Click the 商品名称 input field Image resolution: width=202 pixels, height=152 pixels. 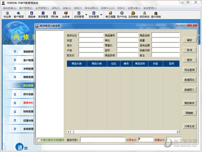[x=166, y=35]
